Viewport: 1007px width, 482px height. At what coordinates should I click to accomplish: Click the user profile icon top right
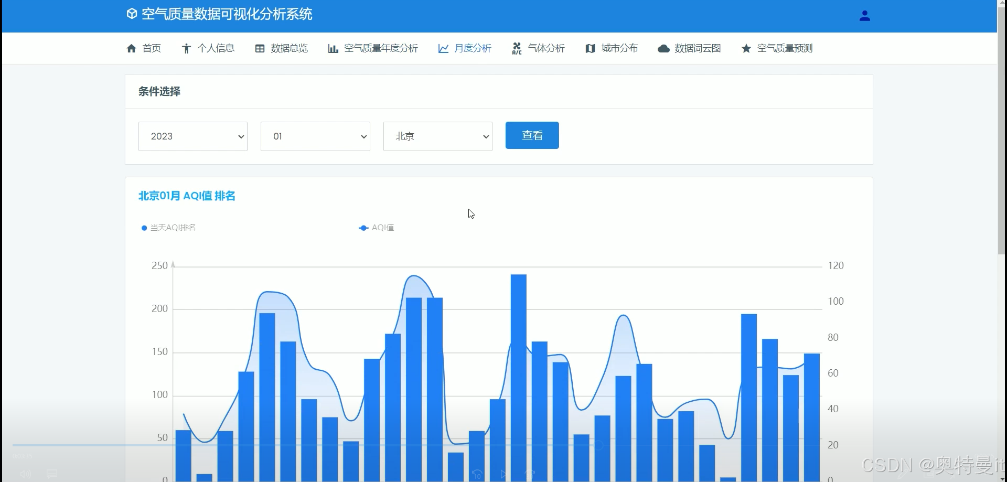click(865, 15)
